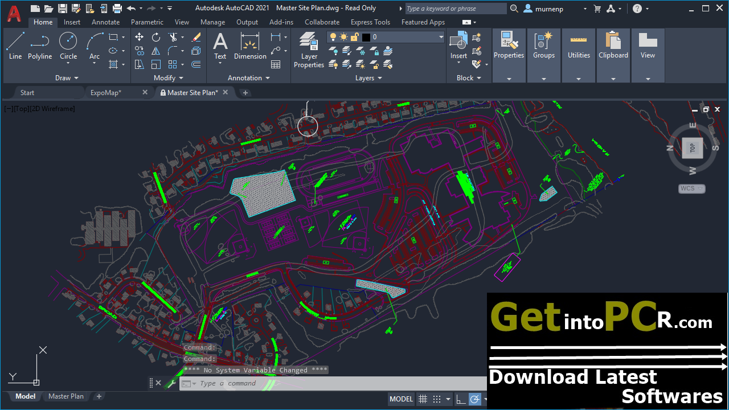The image size is (729, 410).
Task: Open the Text annotation tool
Action: click(x=220, y=46)
